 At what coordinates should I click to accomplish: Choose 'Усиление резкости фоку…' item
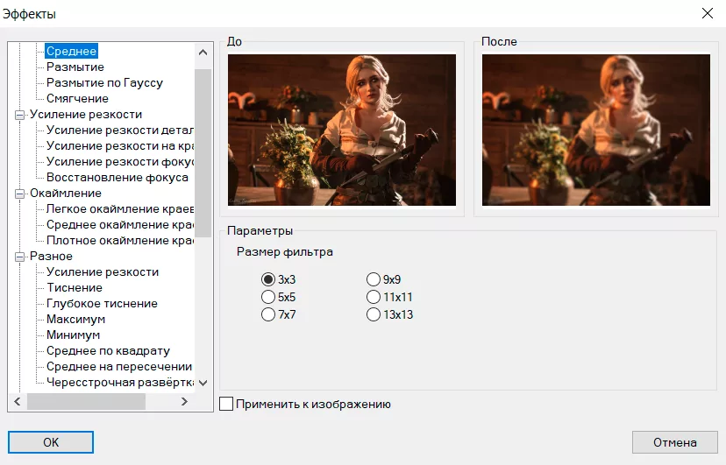click(119, 161)
